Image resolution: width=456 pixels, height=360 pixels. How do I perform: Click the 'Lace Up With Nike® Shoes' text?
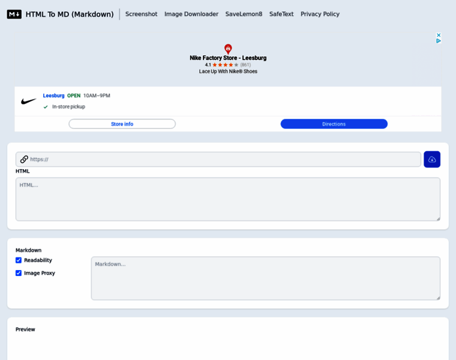pos(228,71)
